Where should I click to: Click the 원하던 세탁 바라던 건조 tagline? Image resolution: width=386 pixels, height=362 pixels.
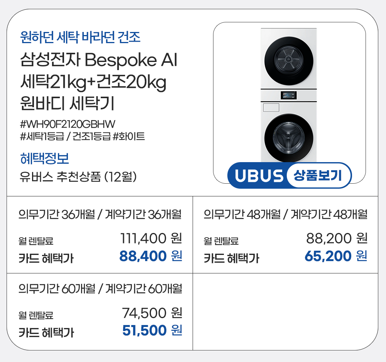click(x=80, y=37)
